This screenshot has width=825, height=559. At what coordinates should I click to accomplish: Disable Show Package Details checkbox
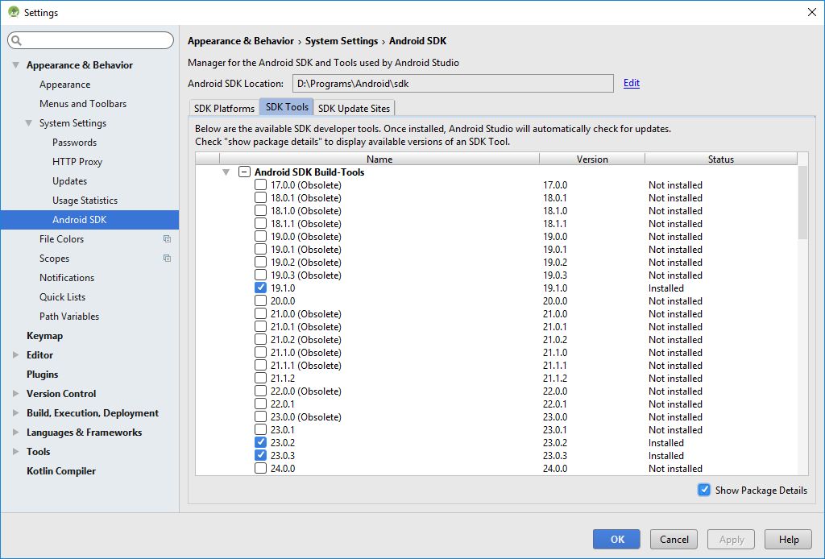click(x=704, y=490)
